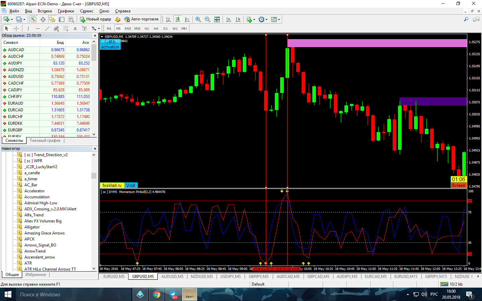Switch timeframe to M15
Viewport: 482px width, 301px height.
tap(128, 28)
